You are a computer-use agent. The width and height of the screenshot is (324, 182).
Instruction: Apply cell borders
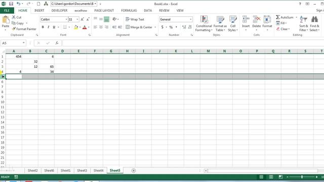click(x=65, y=27)
